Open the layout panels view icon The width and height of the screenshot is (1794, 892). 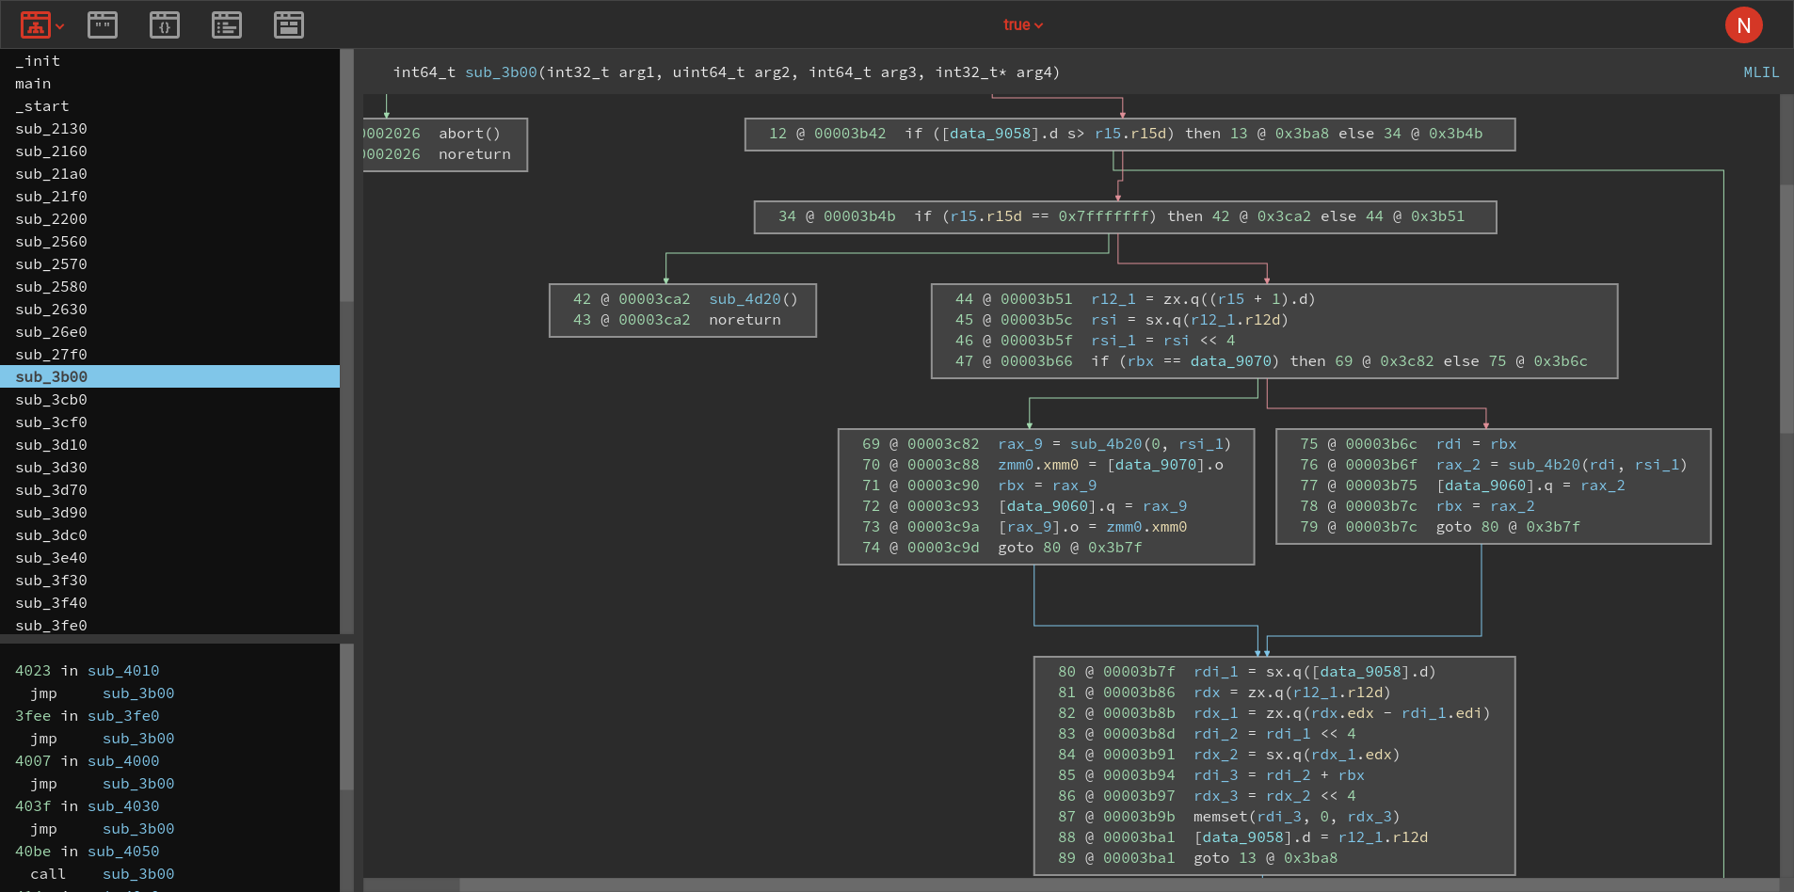pyautogui.click(x=289, y=24)
